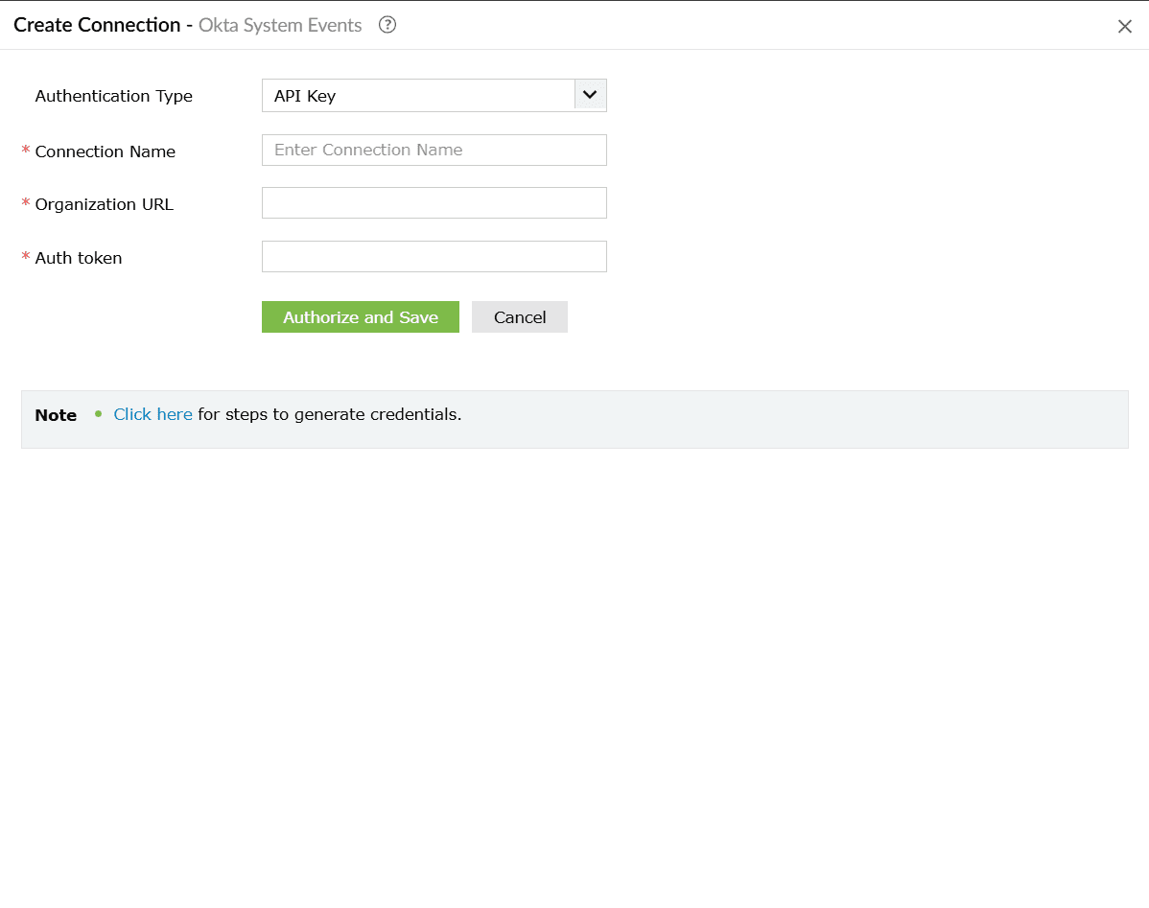Cancel the connection creation
Screen dimensions: 1149x908
click(520, 317)
